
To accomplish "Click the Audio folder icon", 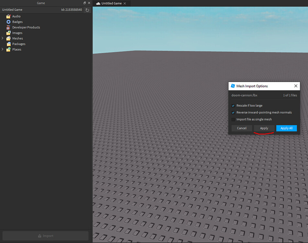I will (8, 16).
